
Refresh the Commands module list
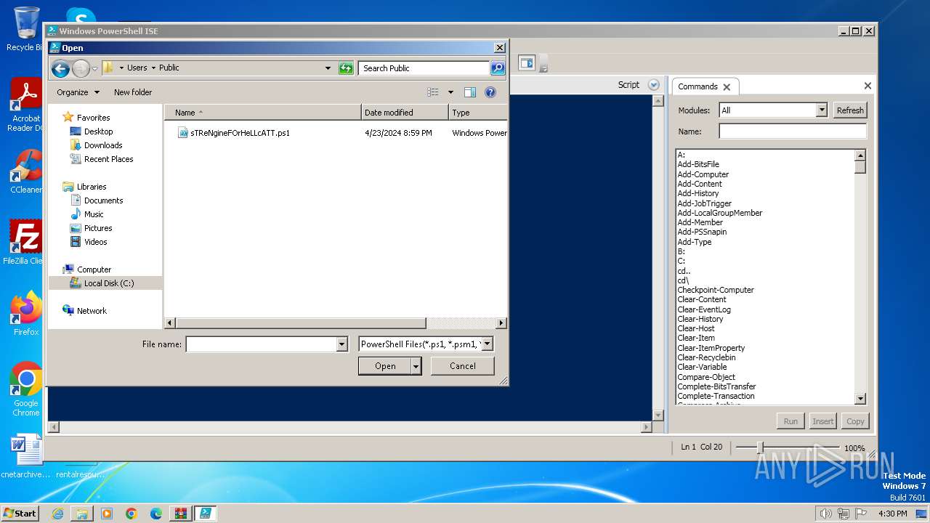850,110
